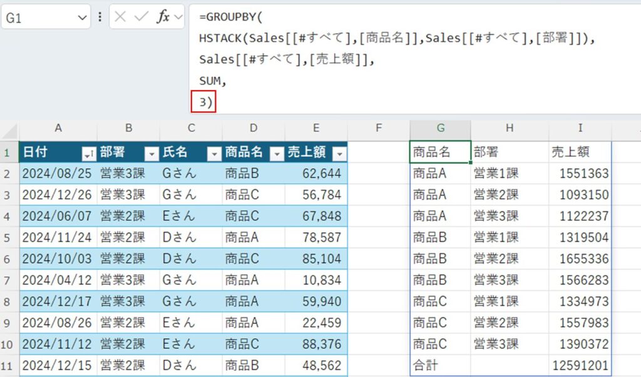Select cell G1 containing 商品名

(440, 152)
